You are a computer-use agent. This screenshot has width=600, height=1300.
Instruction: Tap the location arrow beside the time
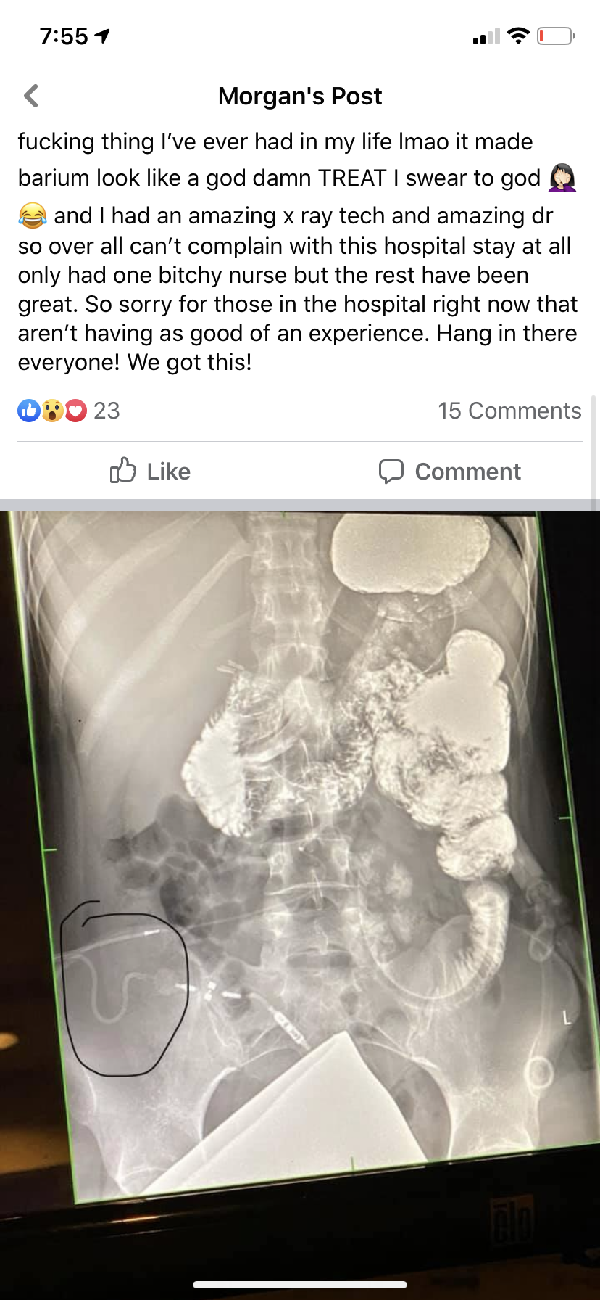coord(103,36)
